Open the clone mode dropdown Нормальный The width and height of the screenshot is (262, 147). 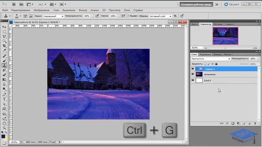tap(53, 16)
